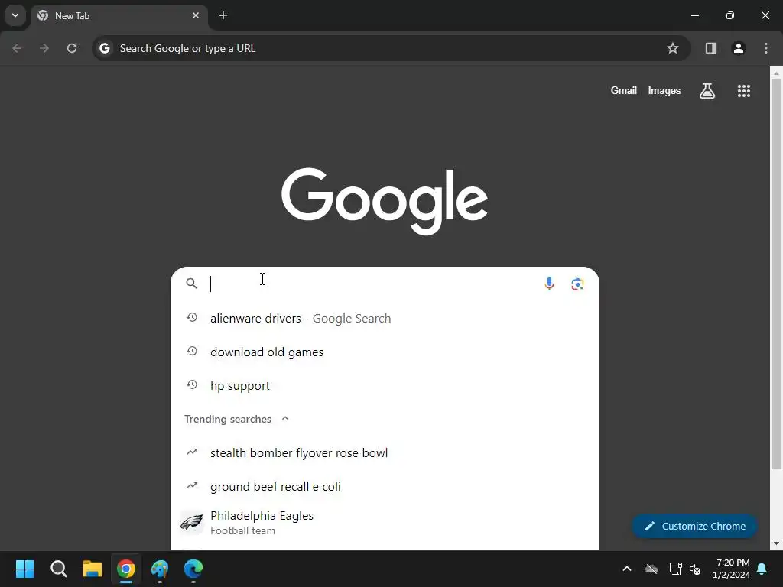Click the Google icon in address bar

tap(104, 48)
